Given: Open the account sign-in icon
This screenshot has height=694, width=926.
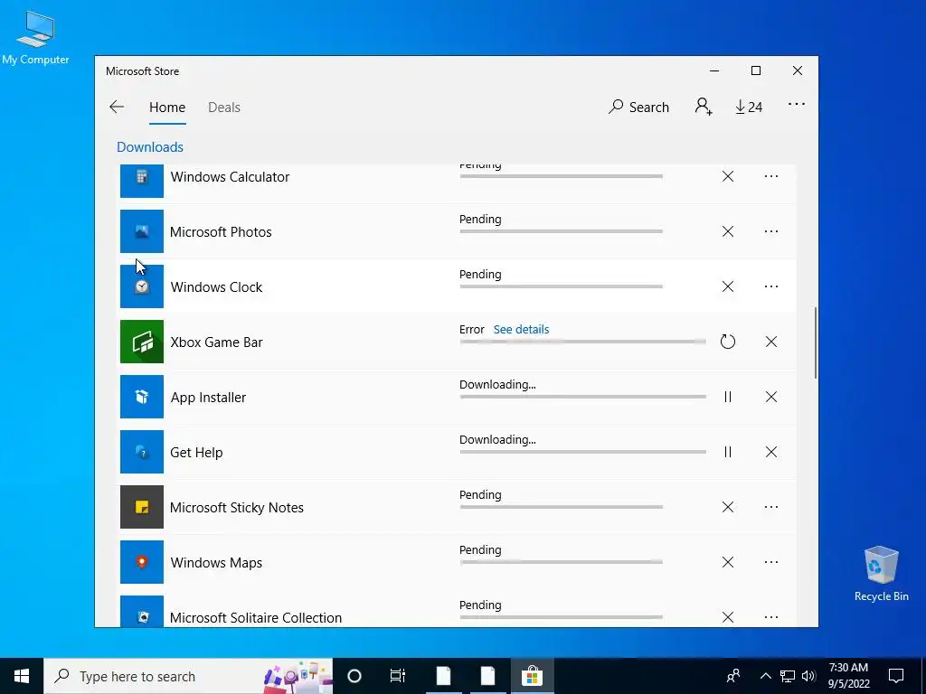Looking at the screenshot, I should click(x=704, y=107).
